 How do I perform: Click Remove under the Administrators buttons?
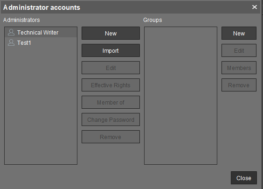click(111, 137)
